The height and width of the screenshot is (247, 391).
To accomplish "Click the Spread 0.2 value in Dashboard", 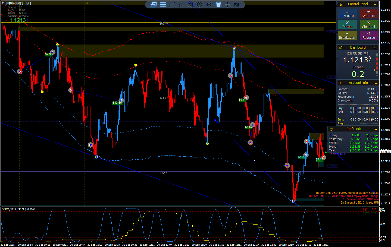I will click(358, 74).
